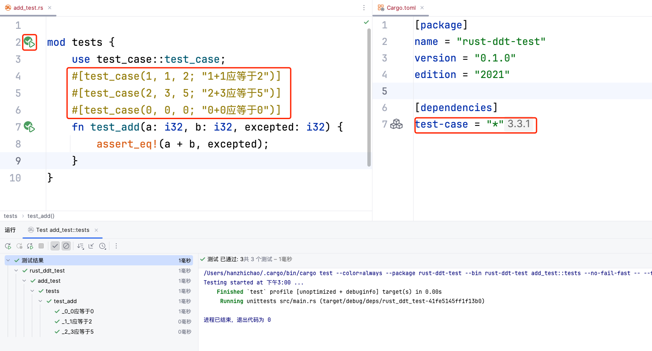Screen dimensions: 652x351
Task: Click the 运行 tool window label
Action: 10,230
